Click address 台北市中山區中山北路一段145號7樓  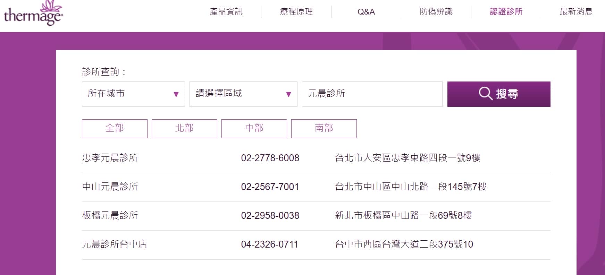click(x=411, y=187)
